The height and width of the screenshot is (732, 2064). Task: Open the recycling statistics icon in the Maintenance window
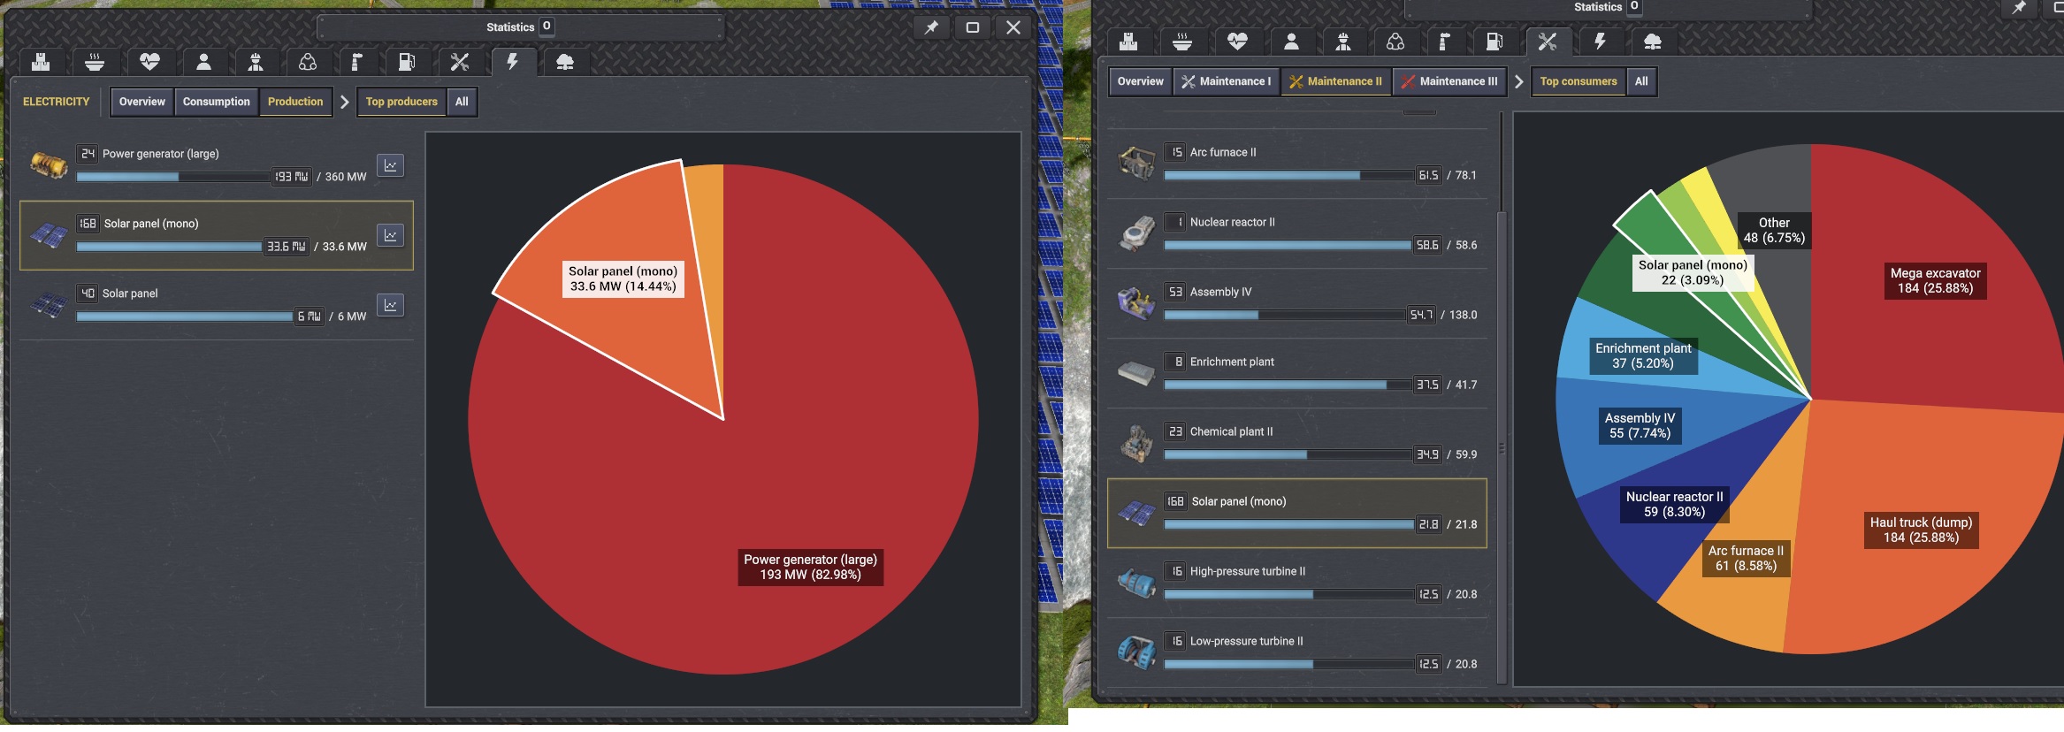point(1395,42)
